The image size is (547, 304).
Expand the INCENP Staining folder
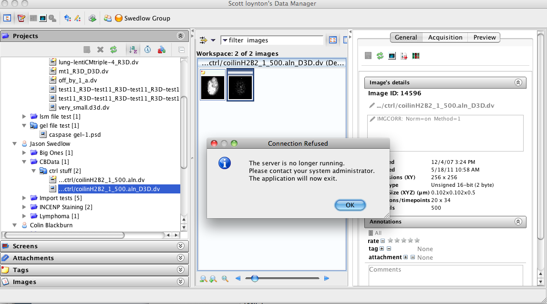coord(25,207)
